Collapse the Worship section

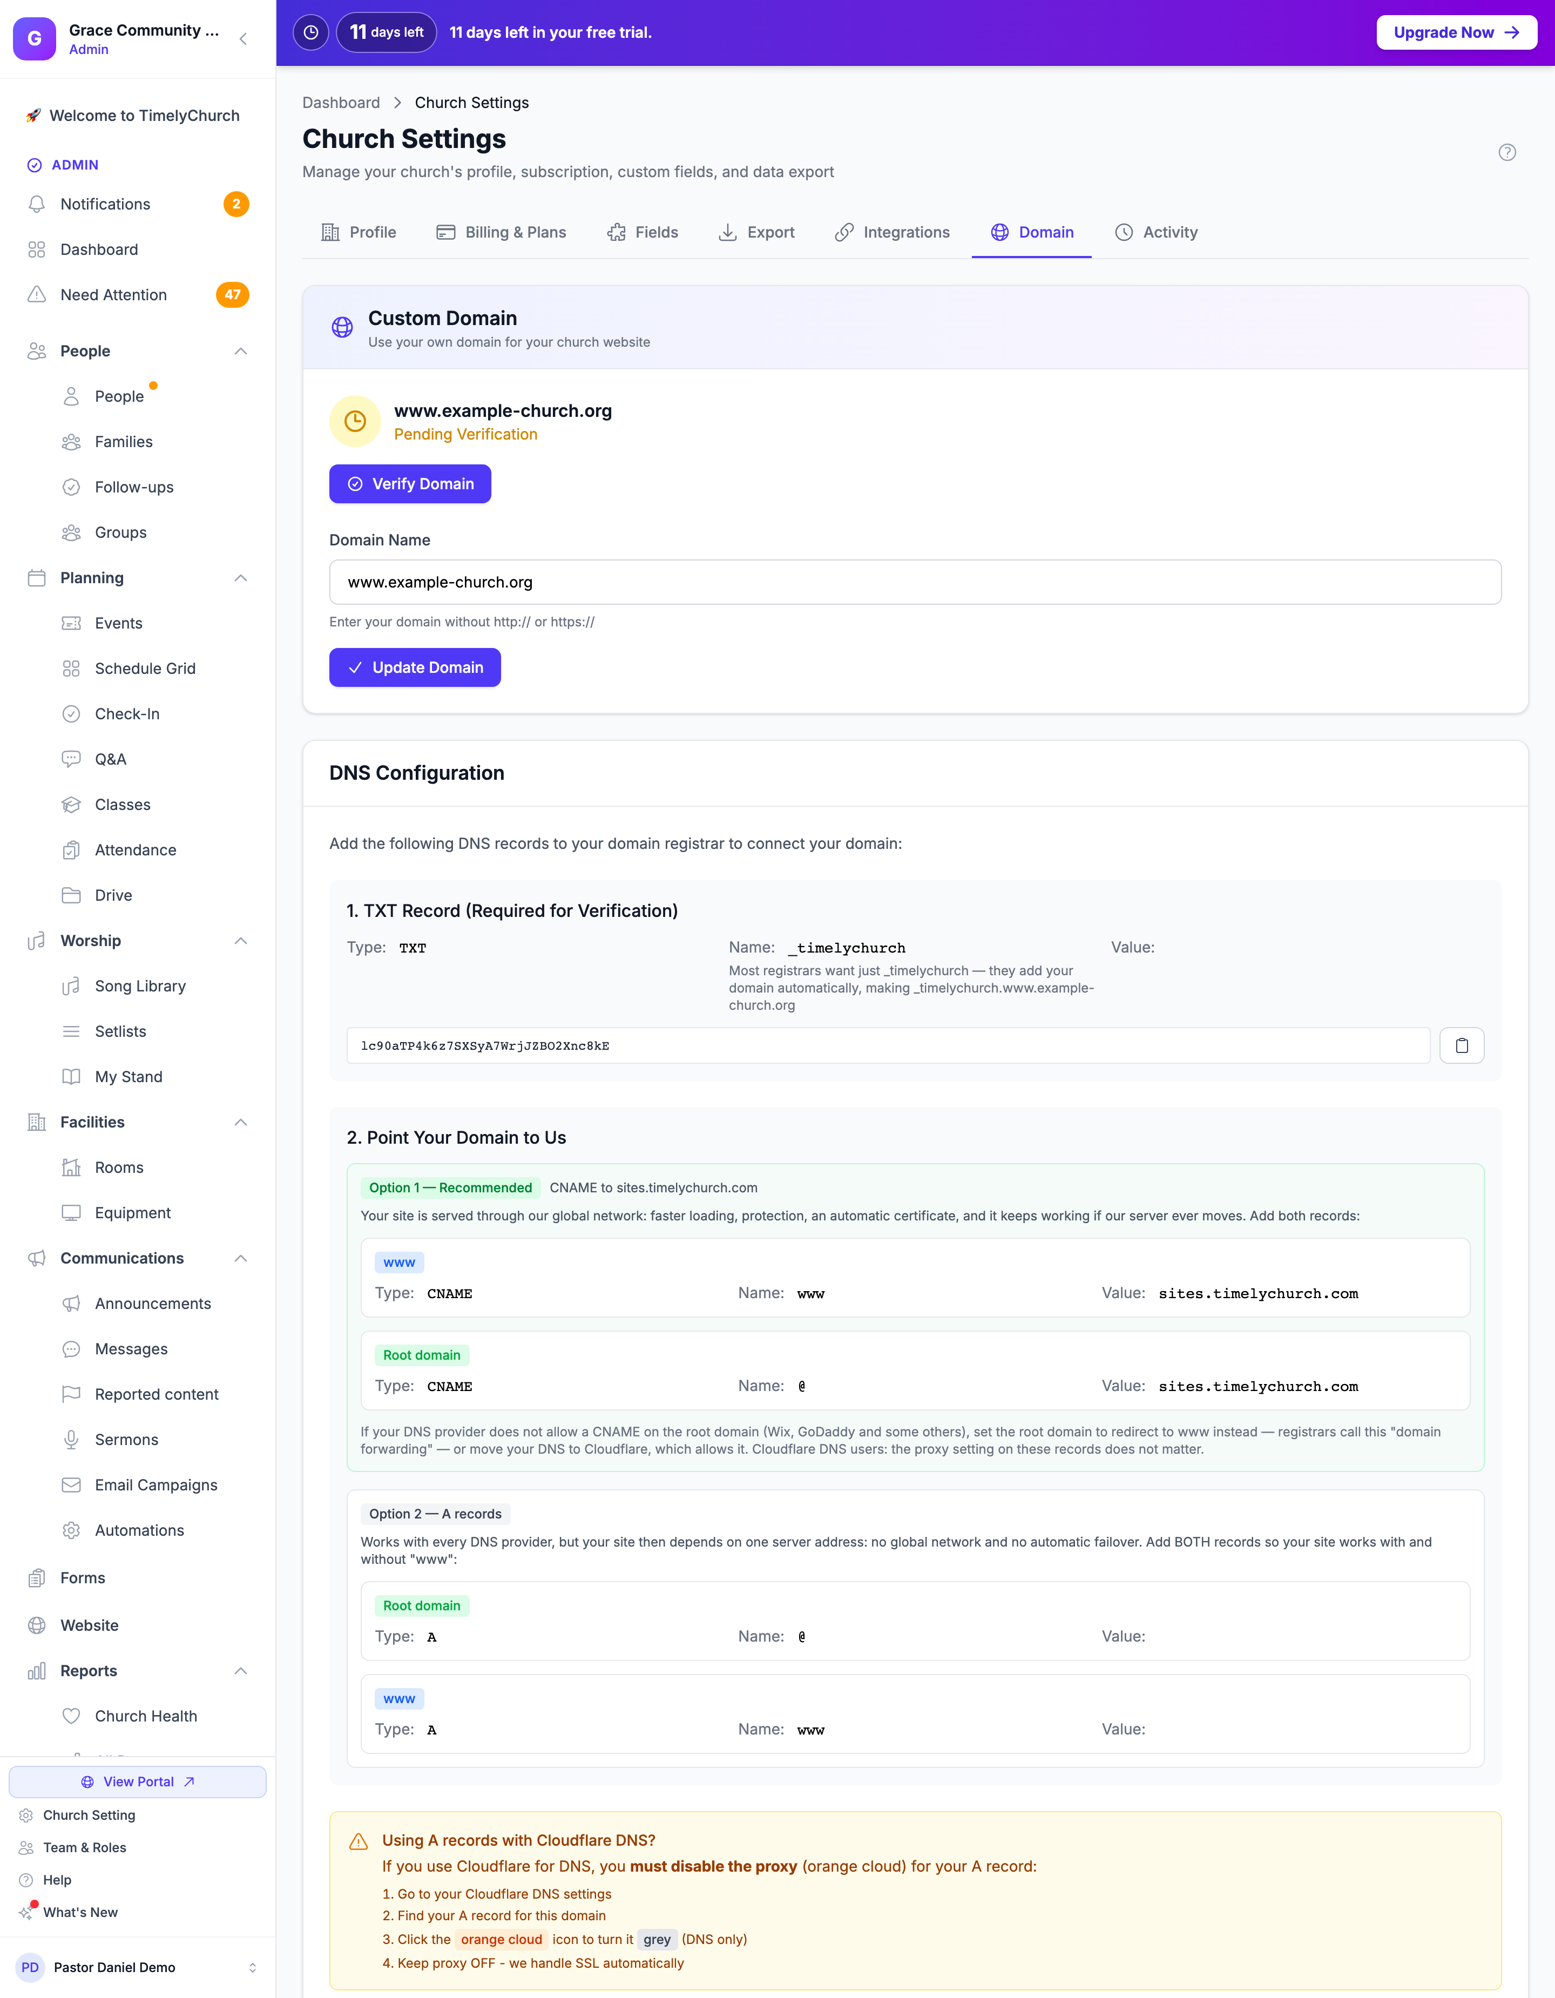[x=241, y=941]
